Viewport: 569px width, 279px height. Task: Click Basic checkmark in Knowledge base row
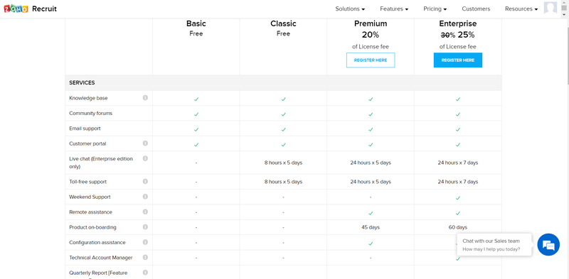click(x=196, y=99)
